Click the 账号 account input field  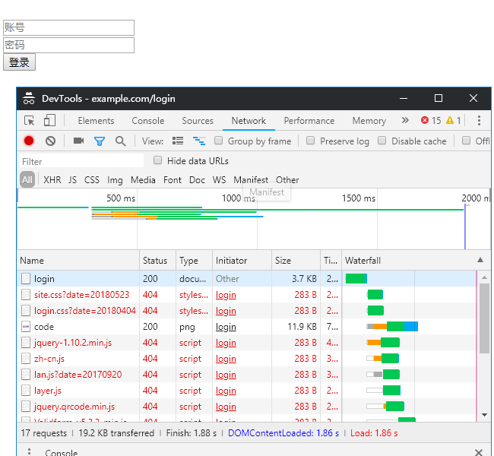68,27
